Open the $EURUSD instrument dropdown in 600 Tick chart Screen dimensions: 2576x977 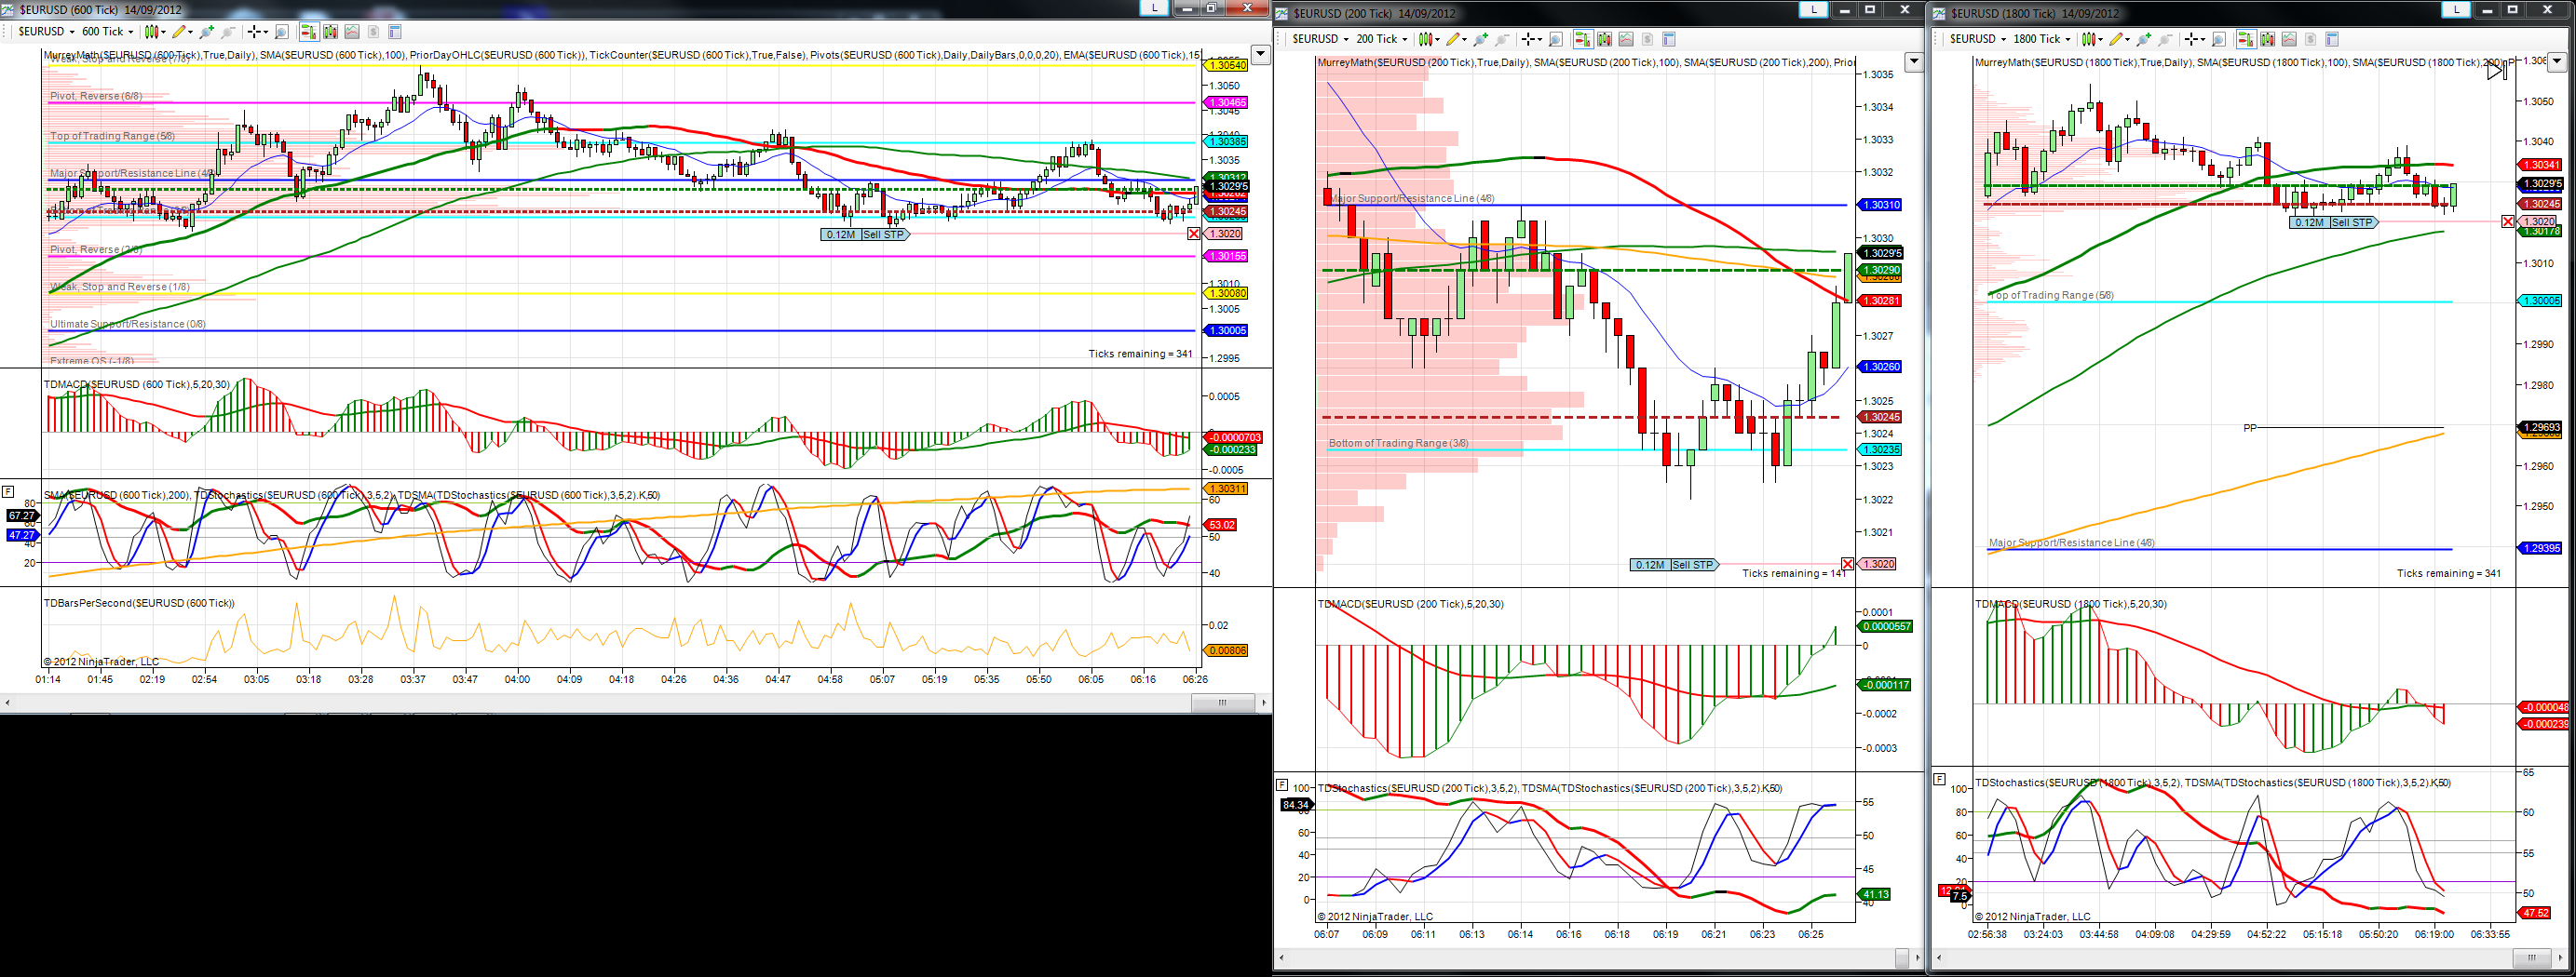point(46,32)
